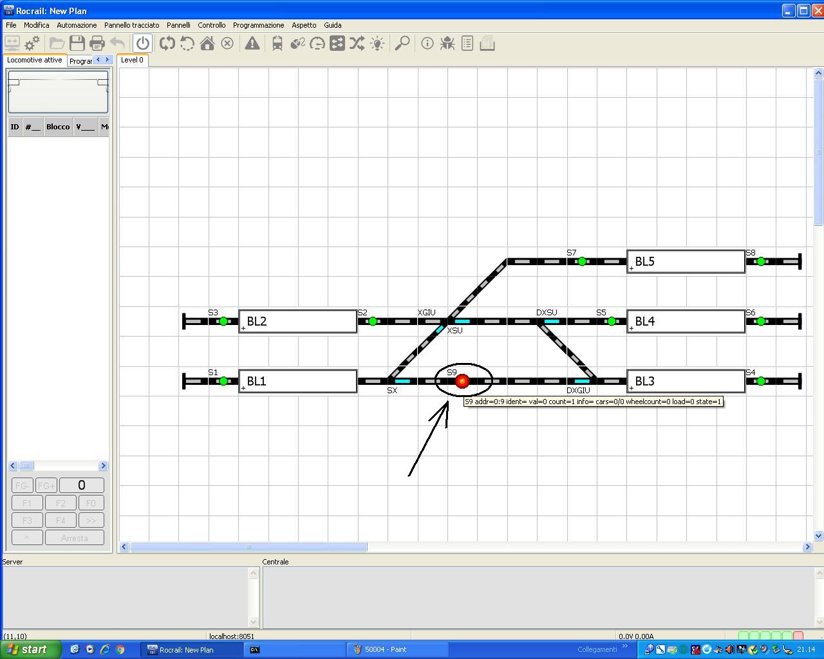Click the track plan horizontal scrollbar
The height and width of the screenshot is (659, 824).
[248, 547]
